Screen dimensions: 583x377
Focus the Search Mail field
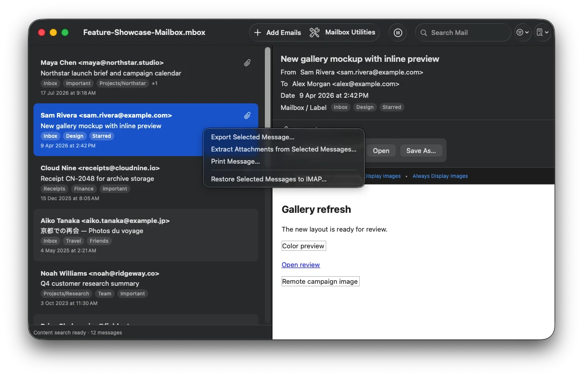463,33
